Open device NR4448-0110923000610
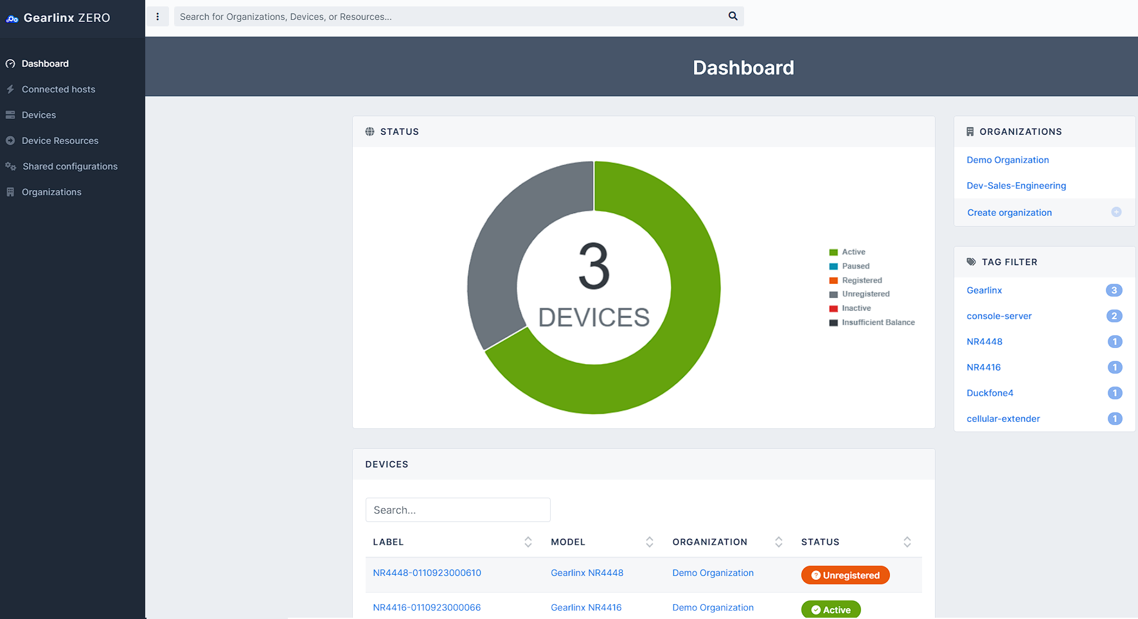This screenshot has width=1138, height=619. tap(427, 573)
